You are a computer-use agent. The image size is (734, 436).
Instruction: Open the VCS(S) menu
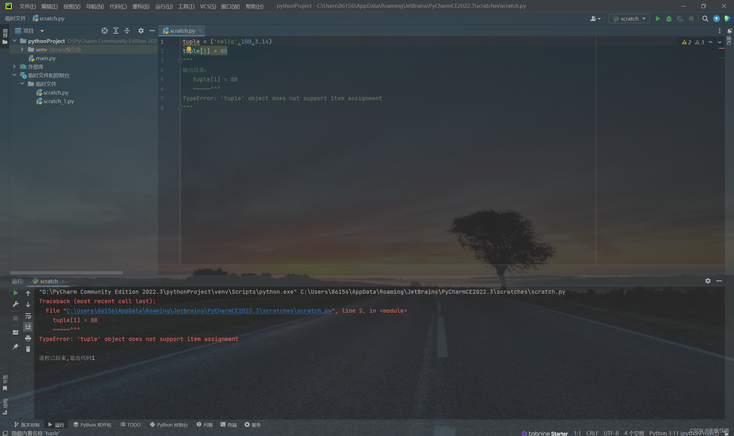pyautogui.click(x=208, y=6)
